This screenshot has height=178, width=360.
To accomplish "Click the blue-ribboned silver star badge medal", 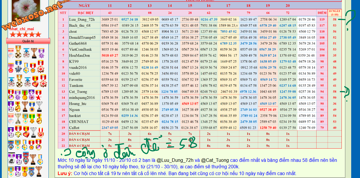I will click(x=18, y=67).
